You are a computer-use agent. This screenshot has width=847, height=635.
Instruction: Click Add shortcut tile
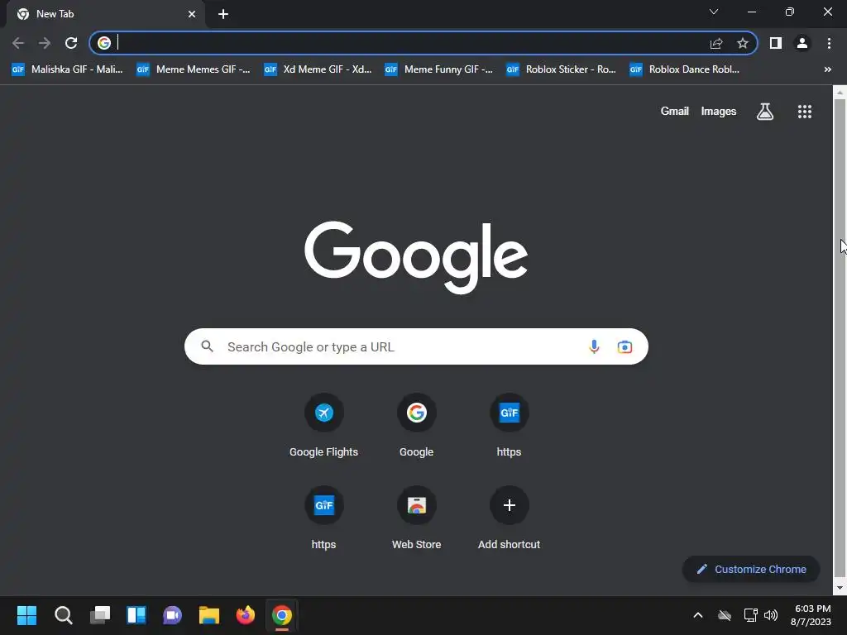(x=509, y=518)
